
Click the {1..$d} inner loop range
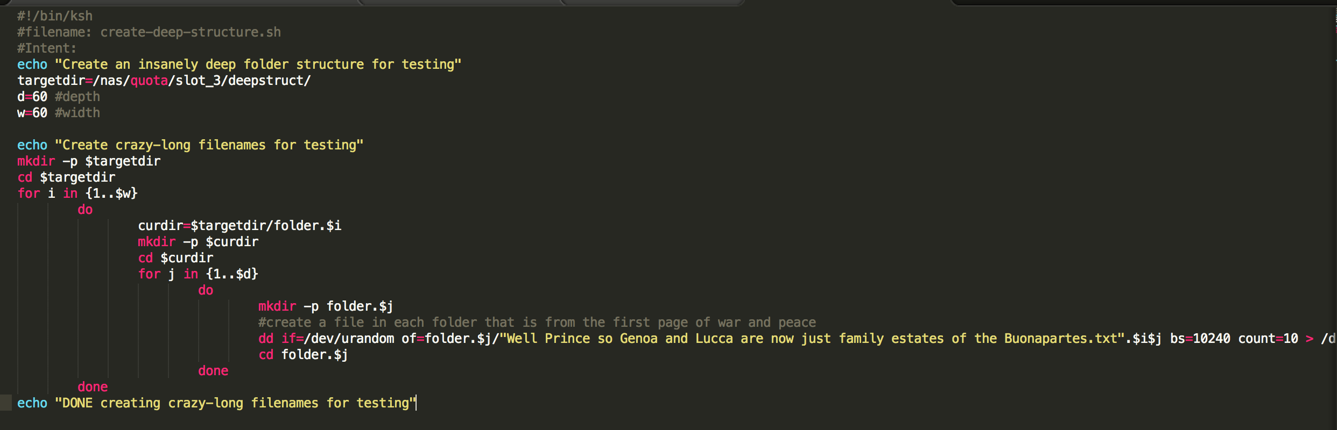pos(232,274)
